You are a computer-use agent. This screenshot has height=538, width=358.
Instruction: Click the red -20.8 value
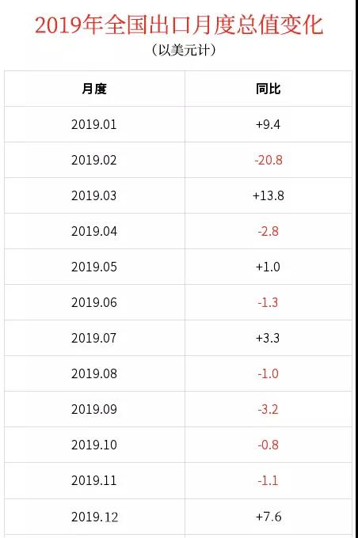click(x=268, y=160)
